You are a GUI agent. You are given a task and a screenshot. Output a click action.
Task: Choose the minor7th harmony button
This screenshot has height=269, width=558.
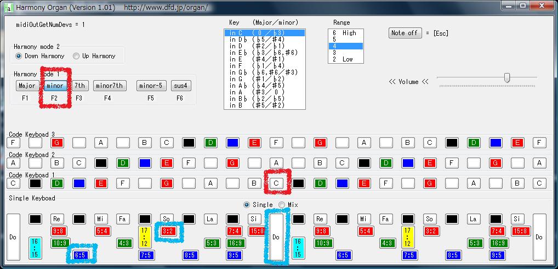tap(110, 86)
